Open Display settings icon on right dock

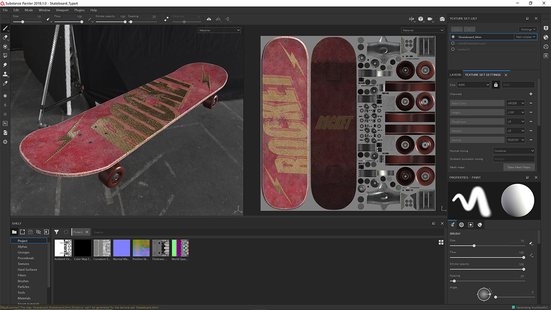[546, 28]
